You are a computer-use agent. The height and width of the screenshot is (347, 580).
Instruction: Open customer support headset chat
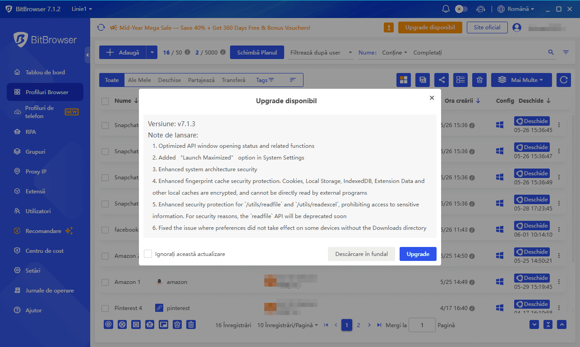click(481, 9)
